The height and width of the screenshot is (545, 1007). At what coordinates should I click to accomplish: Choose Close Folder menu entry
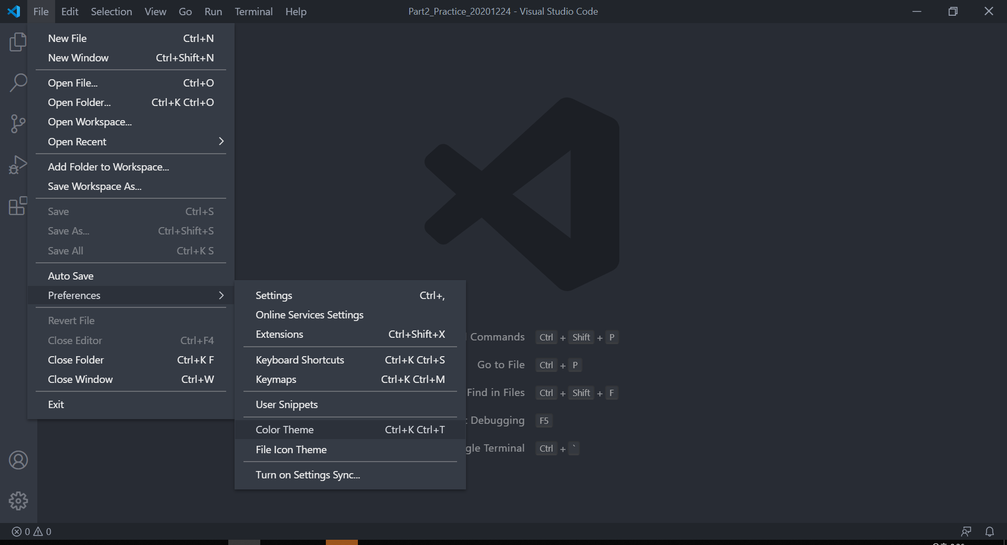(131, 360)
